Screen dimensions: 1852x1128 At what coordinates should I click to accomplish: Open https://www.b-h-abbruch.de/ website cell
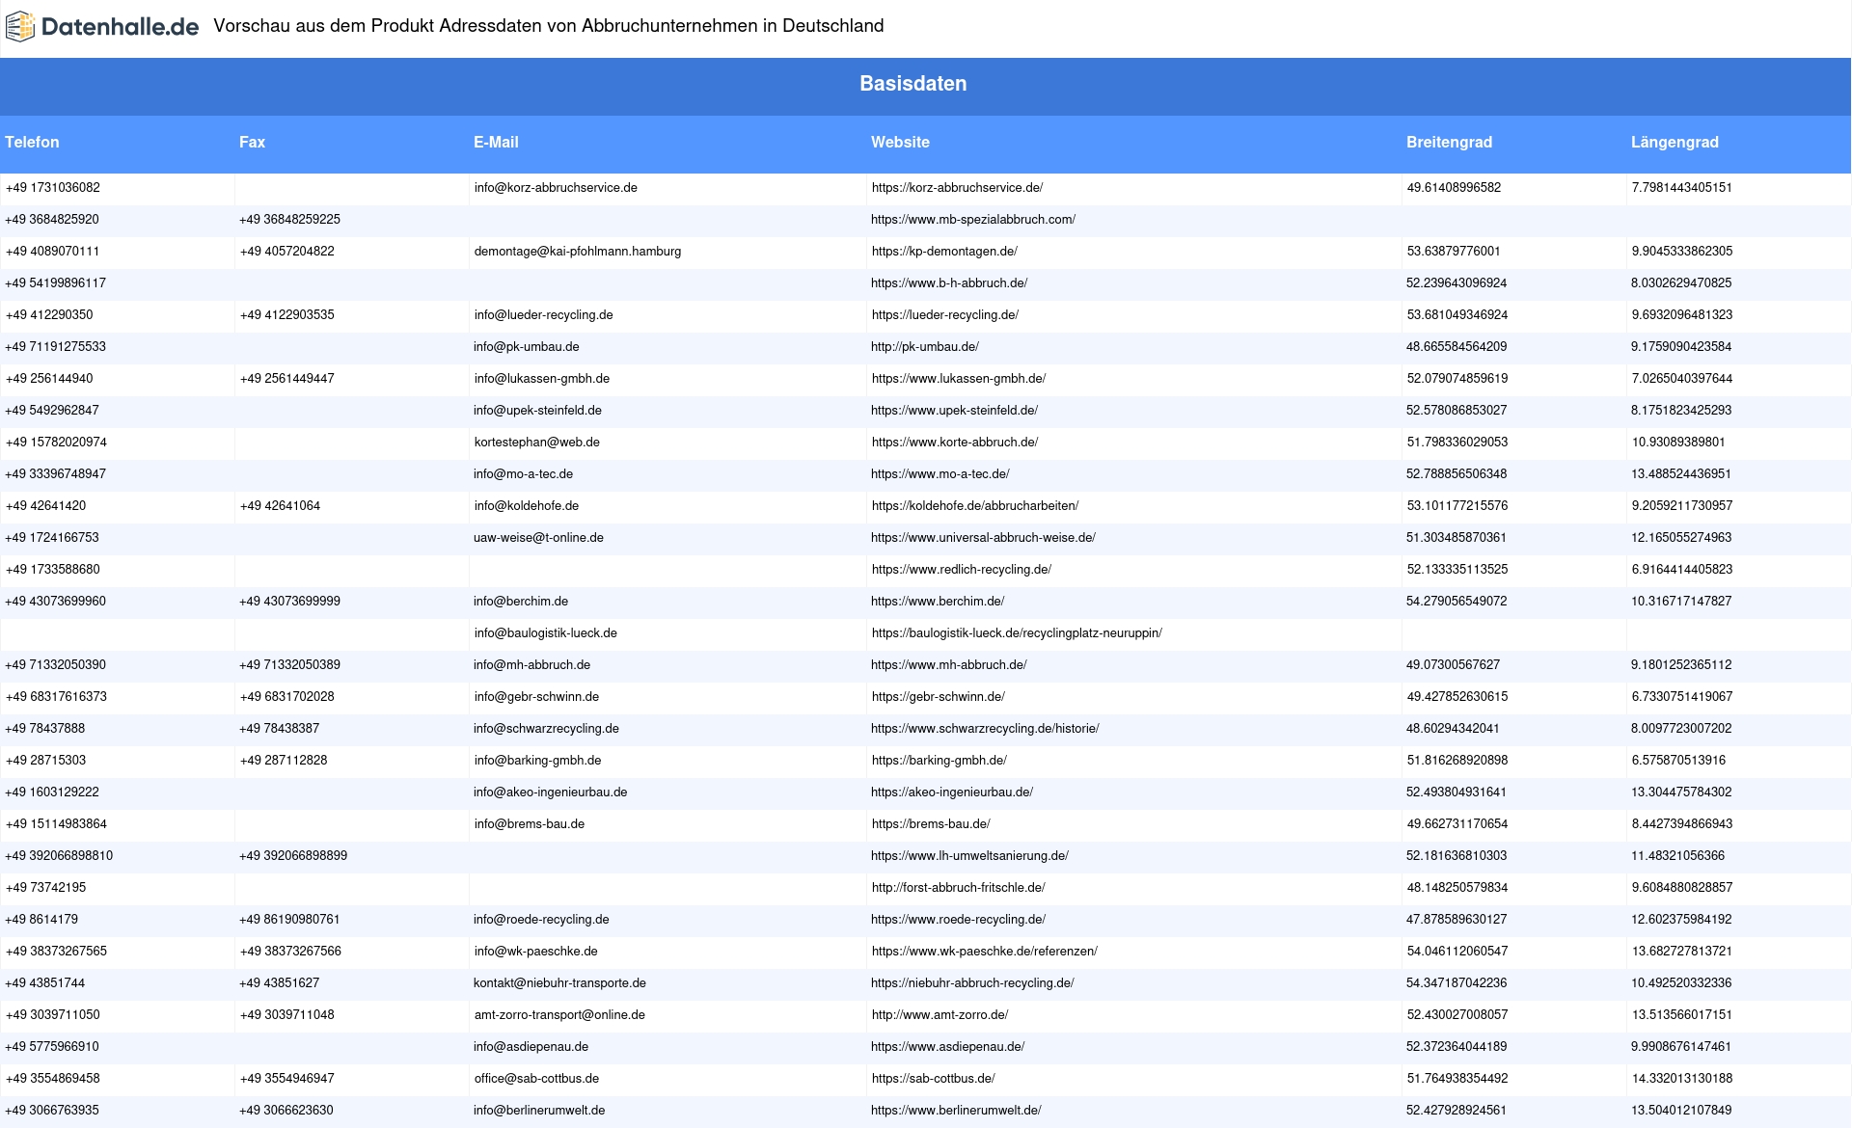[x=949, y=283]
